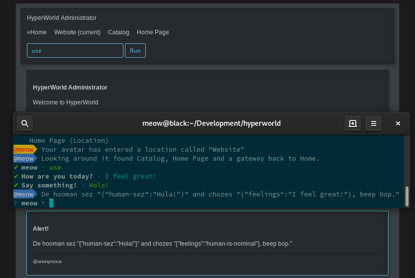This screenshot has height=278, width=415.
Task: Click the 'Alert!' card heading
Action: click(x=41, y=229)
